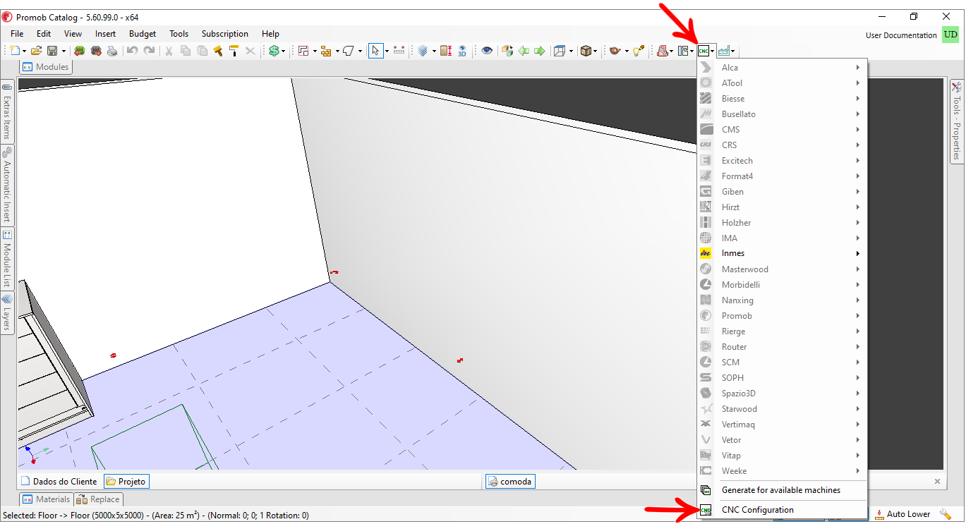Click the budget dollar sign icon
966x524 pixels.
274,51
